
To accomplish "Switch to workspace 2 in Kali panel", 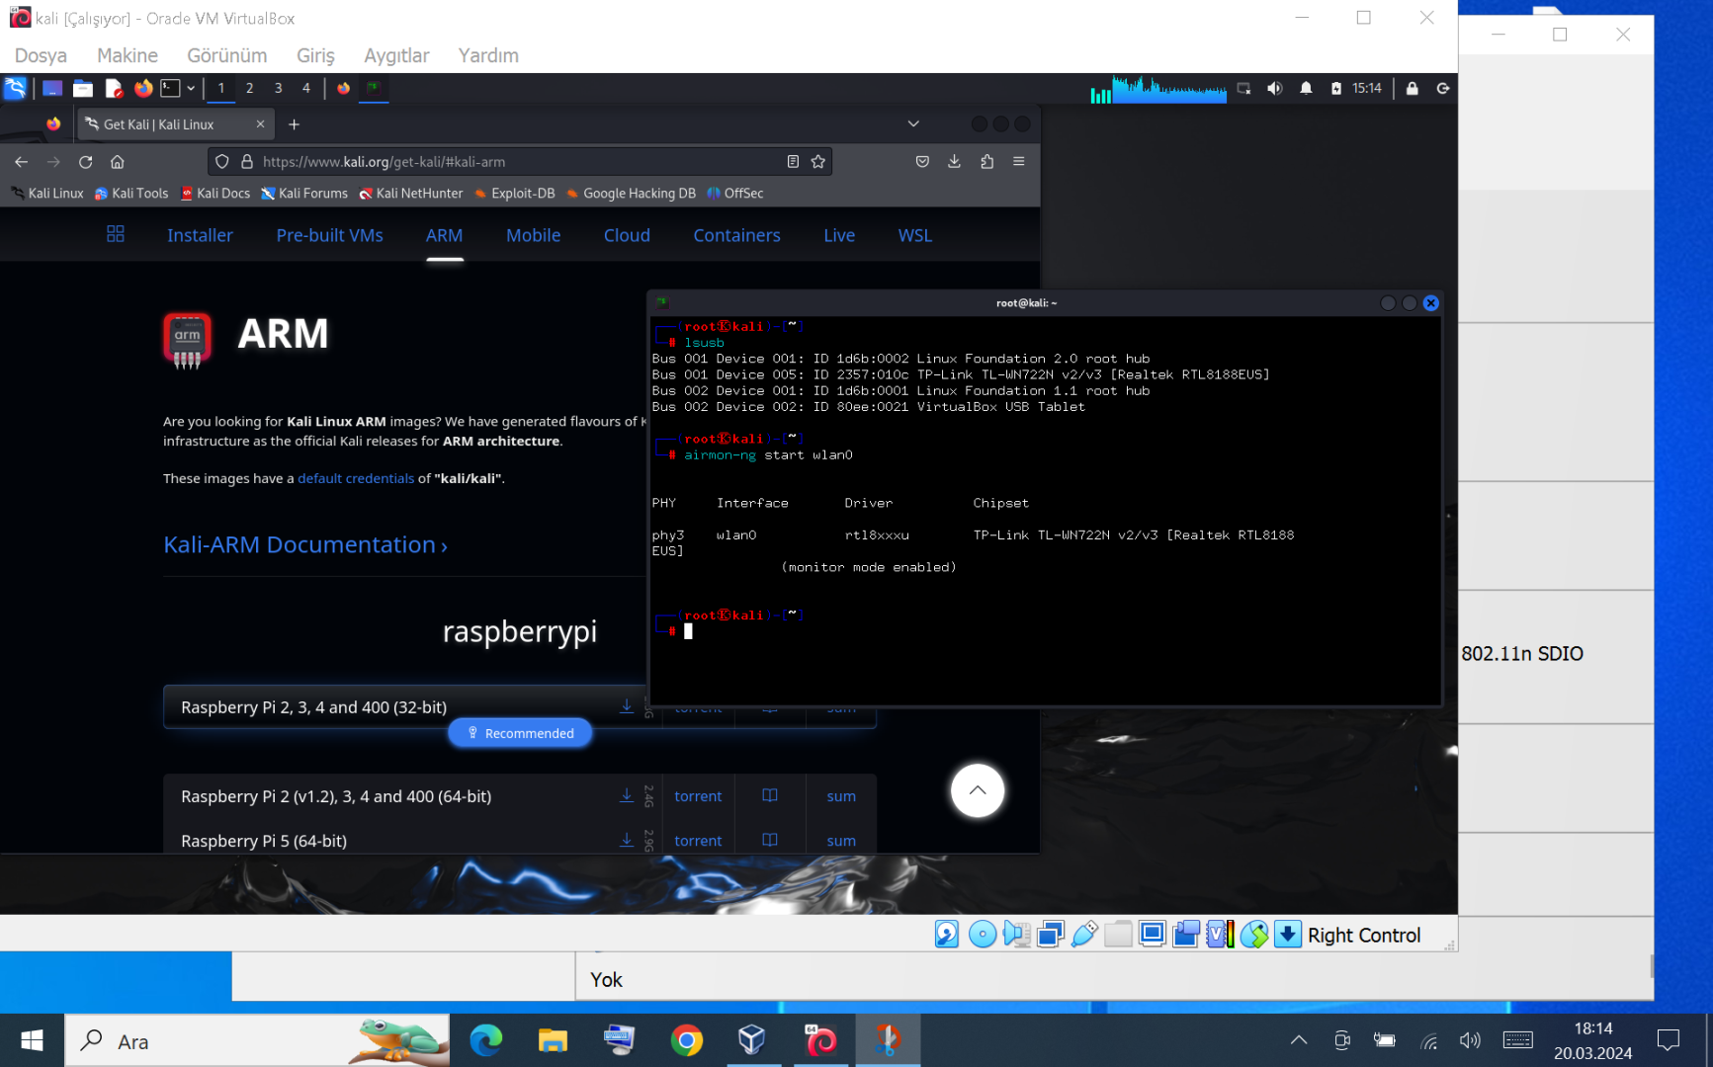I will pos(250,88).
